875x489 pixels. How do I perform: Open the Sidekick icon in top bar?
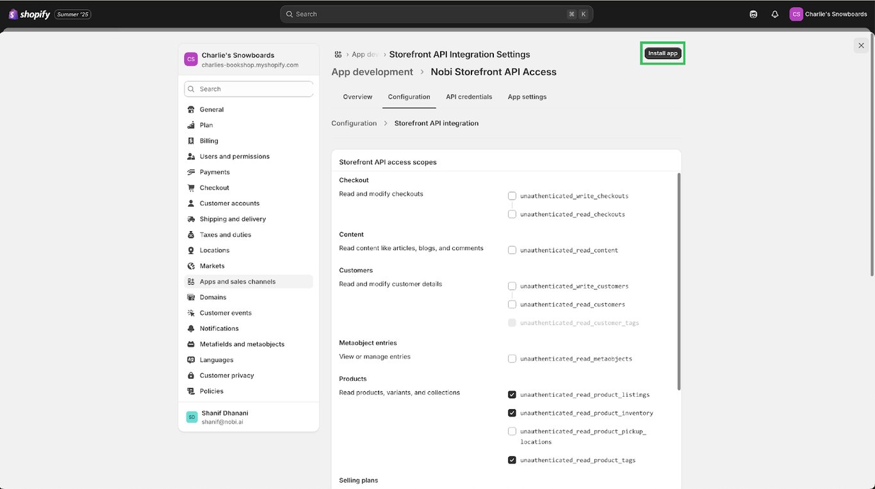point(753,14)
